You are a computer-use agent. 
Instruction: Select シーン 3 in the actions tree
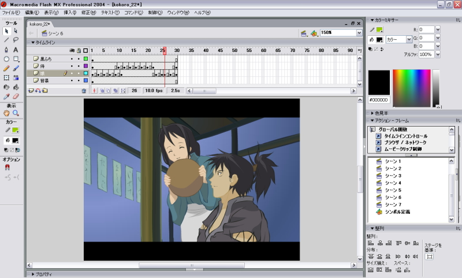coord(393,176)
